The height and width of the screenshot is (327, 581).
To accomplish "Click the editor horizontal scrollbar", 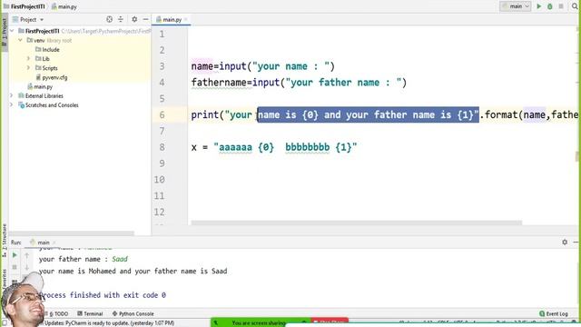I will [357, 223].
